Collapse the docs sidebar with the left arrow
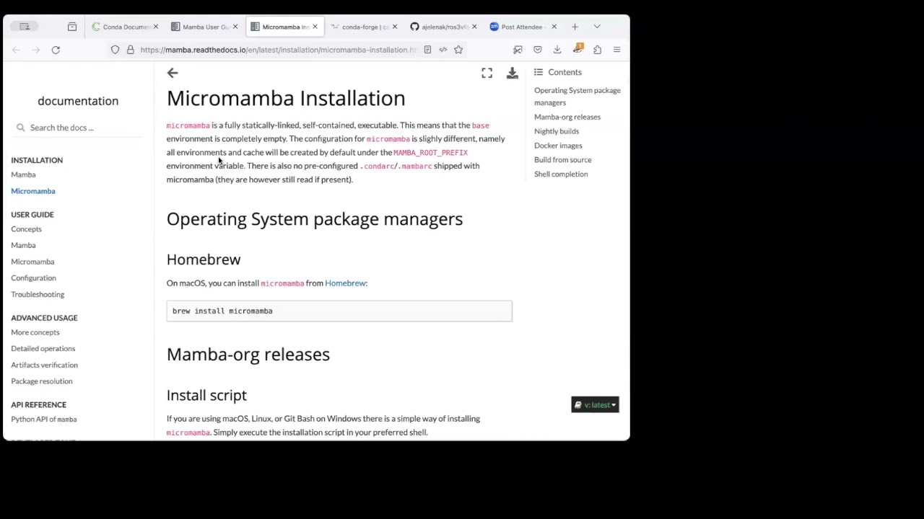The width and height of the screenshot is (924, 519). pyautogui.click(x=173, y=73)
